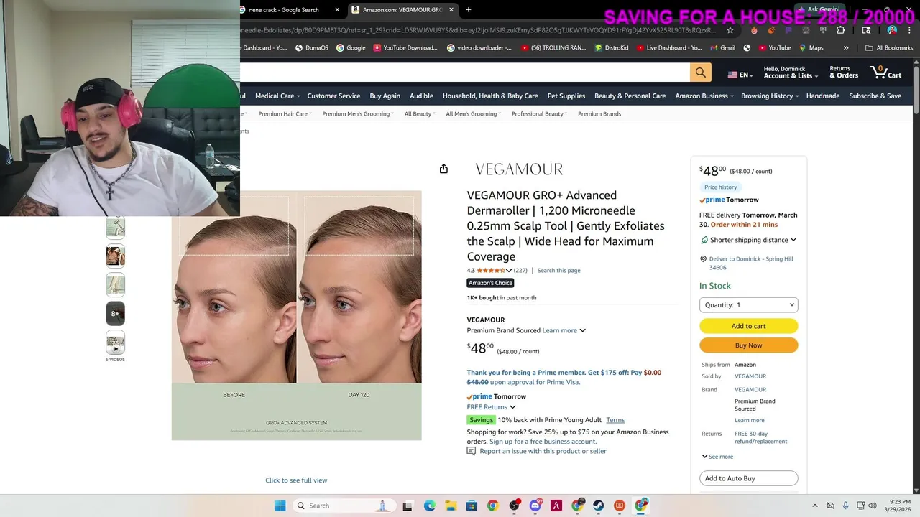Select the 8+ more images thumbnail
Screen dimensions: 920x517
click(x=115, y=314)
